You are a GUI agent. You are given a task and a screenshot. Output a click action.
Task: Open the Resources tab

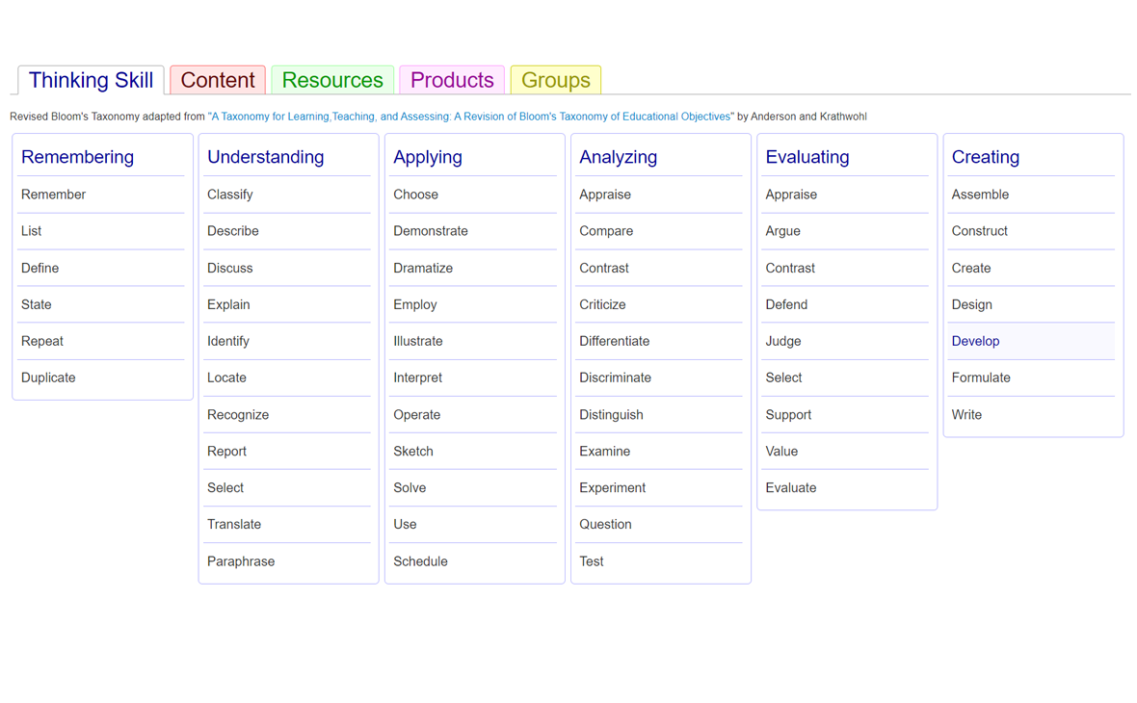332,80
